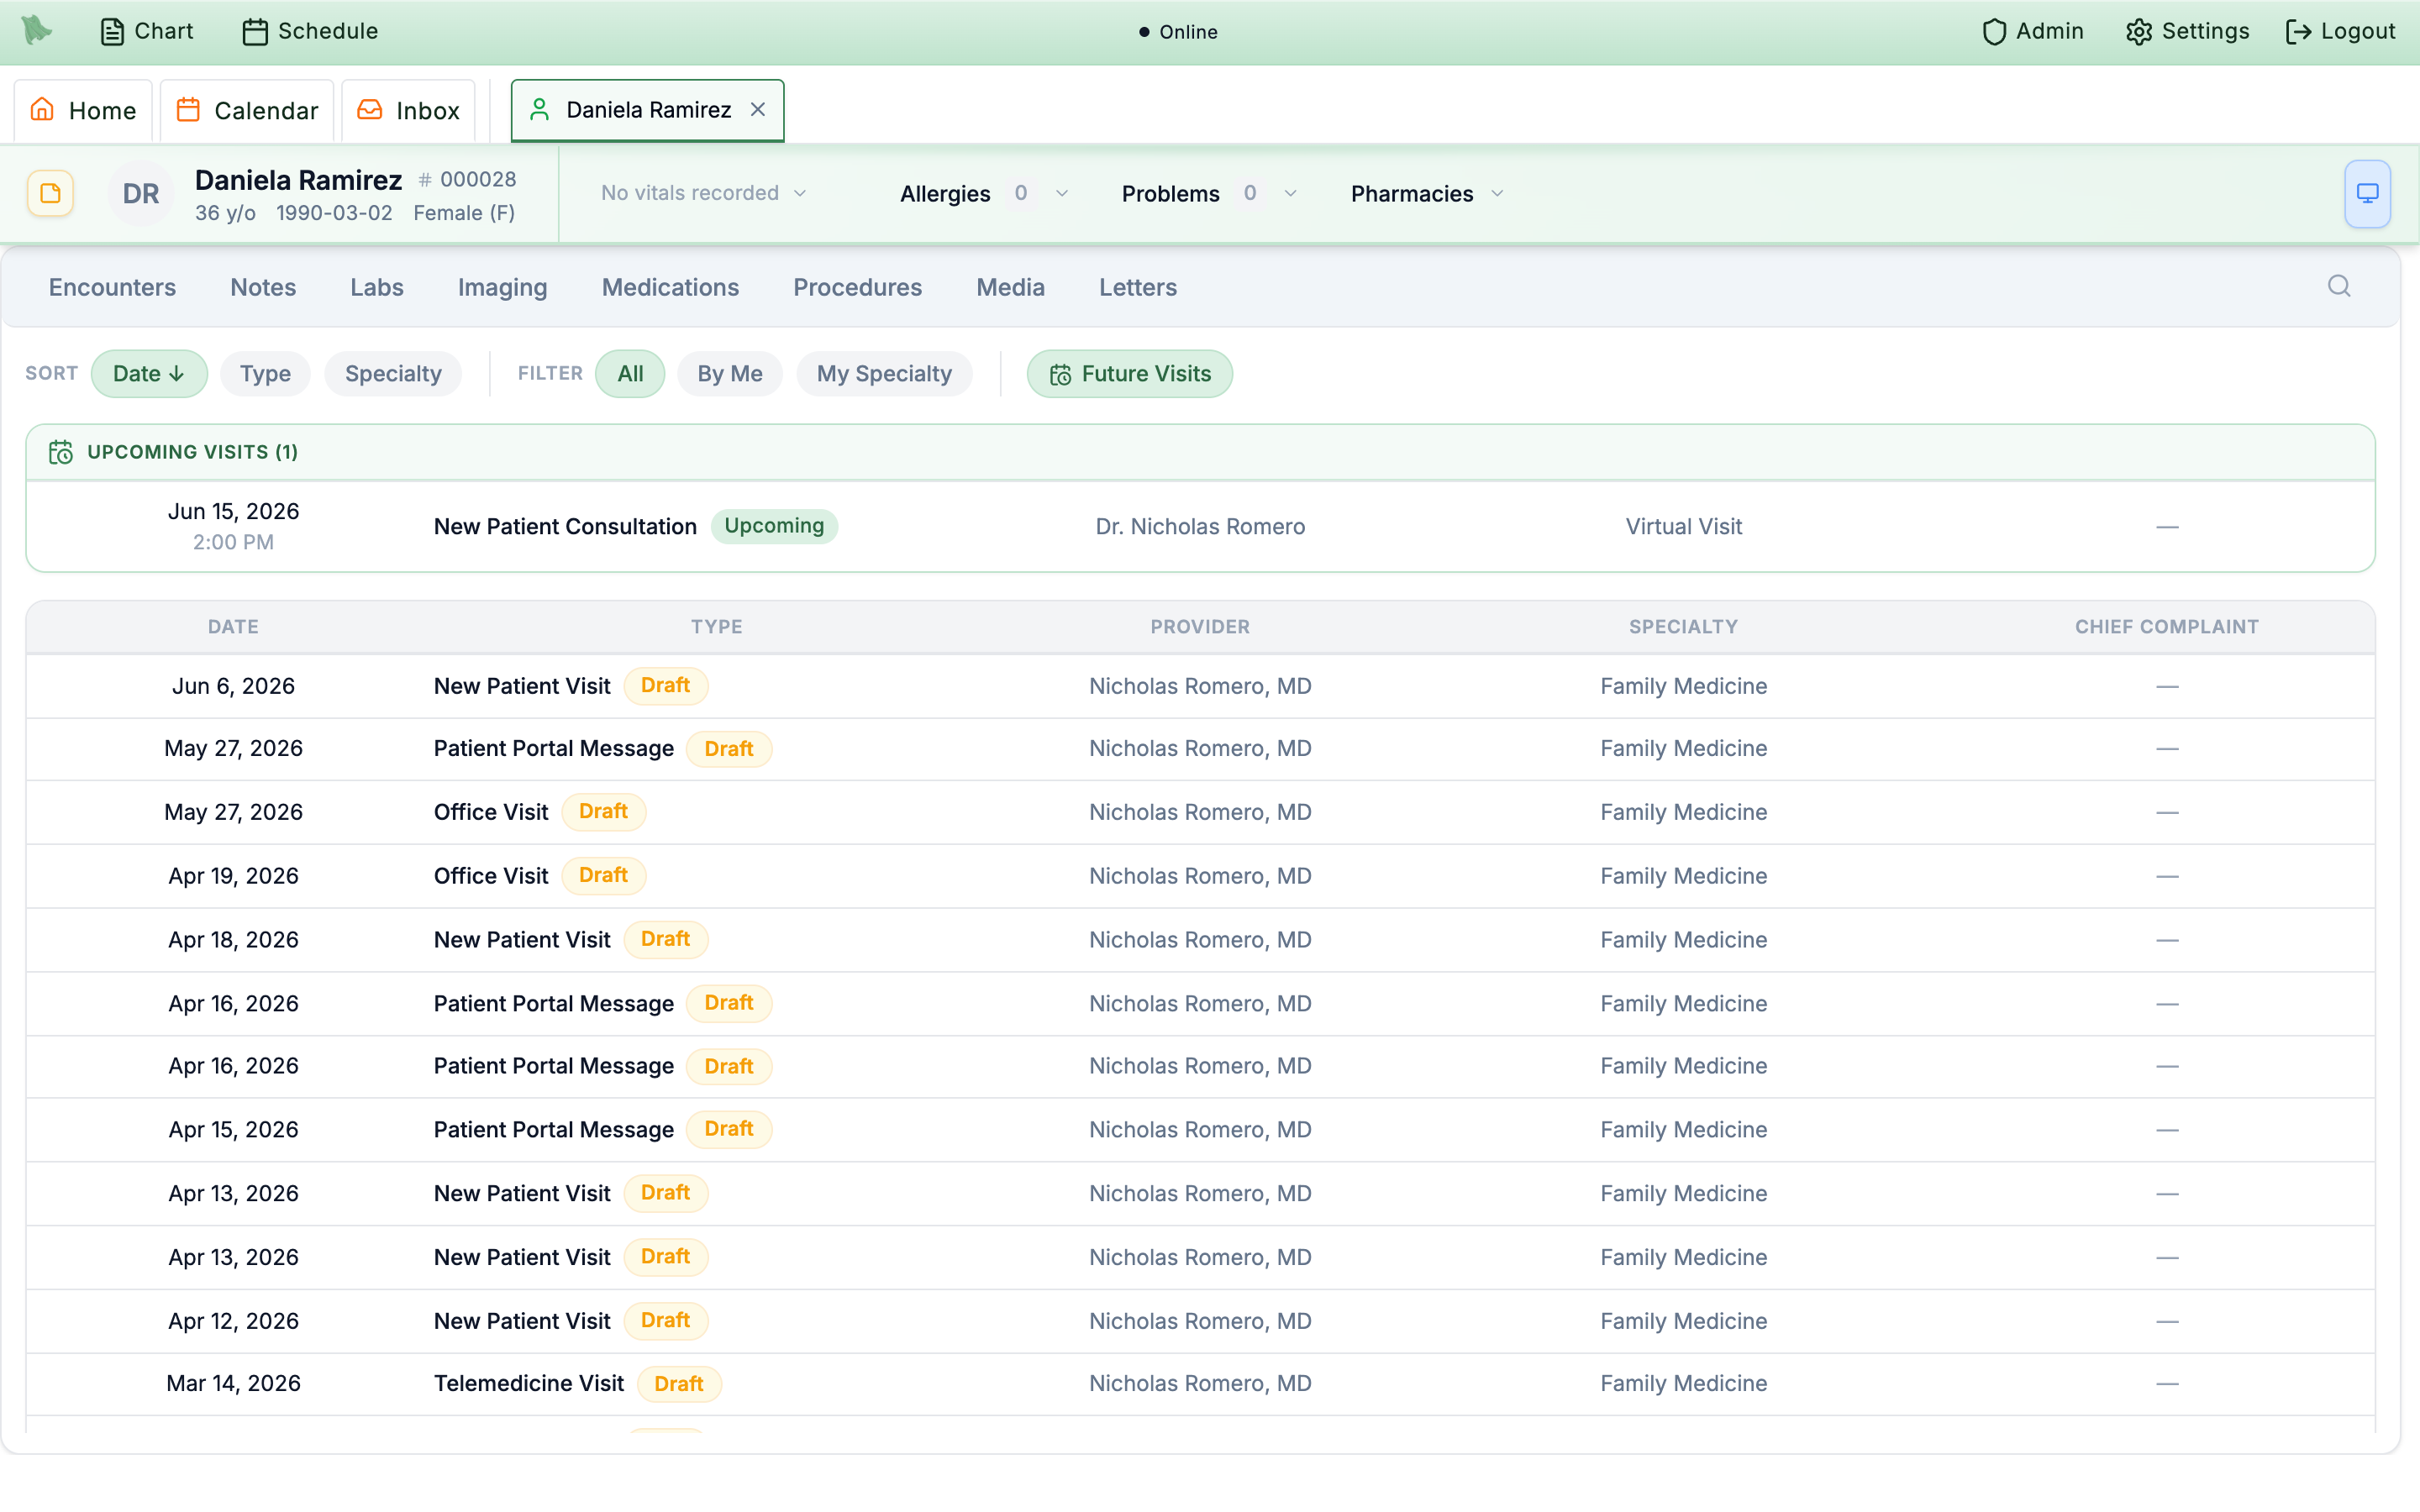Open the Labs section
Screen dimensions: 2420x1512
377,287
